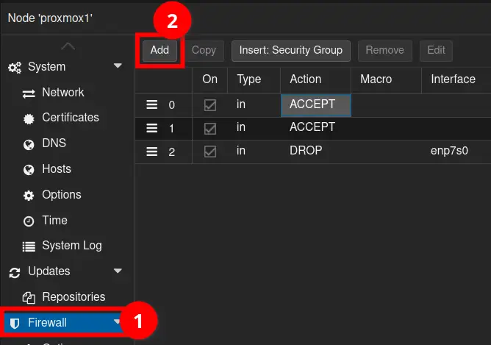Toggle the On checkbox for rule 1
Image resolution: width=491 pixels, height=345 pixels.
coord(209,129)
